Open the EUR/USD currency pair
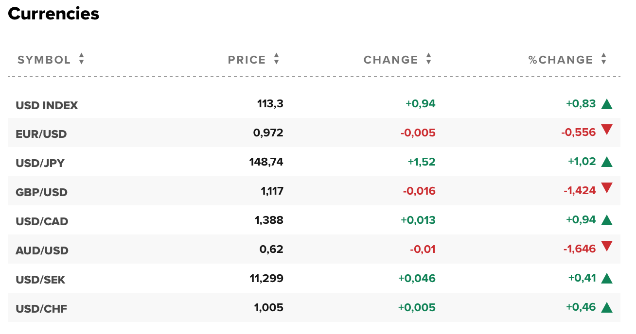 pos(41,134)
